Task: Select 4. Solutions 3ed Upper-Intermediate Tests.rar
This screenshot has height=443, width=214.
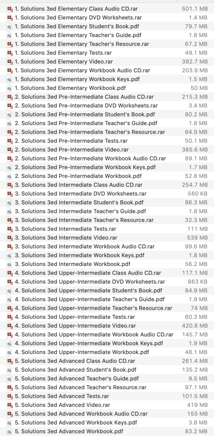Action: click(x=75, y=317)
